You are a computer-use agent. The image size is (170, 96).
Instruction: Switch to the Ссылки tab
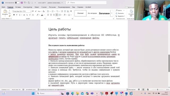pyautogui.click(x=44, y=7)
